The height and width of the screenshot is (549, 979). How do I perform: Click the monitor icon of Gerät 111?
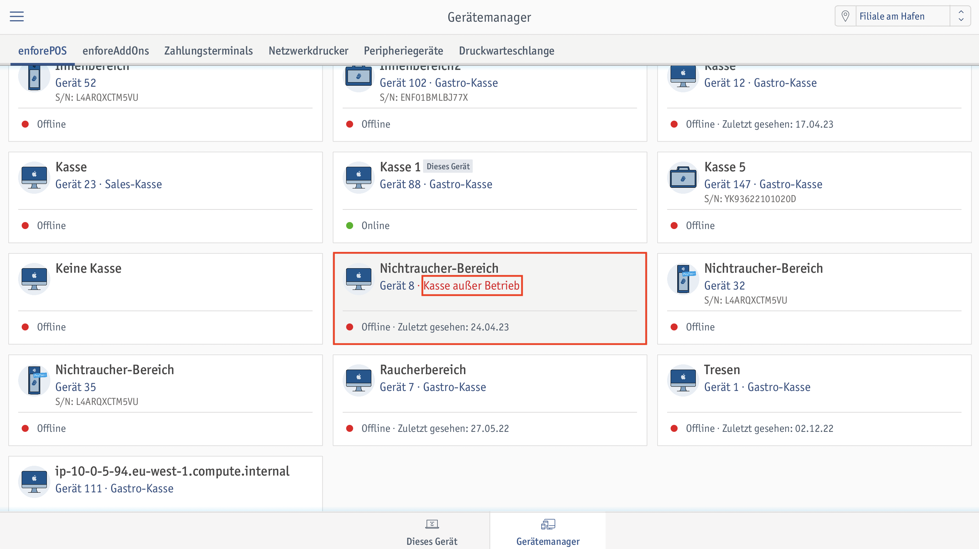coord(34,482)
